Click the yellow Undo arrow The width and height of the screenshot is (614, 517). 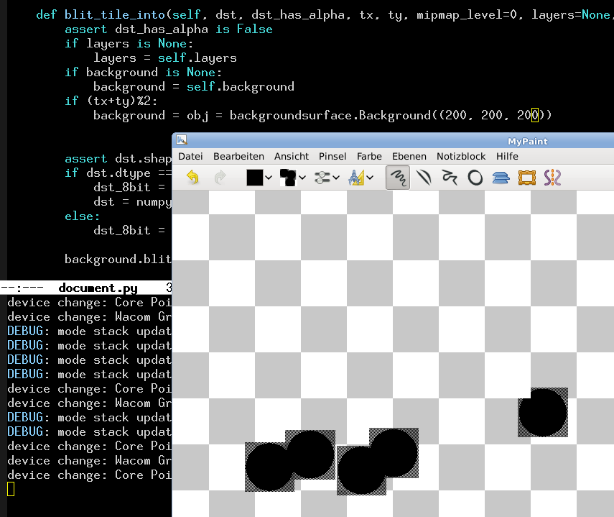(192, 178)
